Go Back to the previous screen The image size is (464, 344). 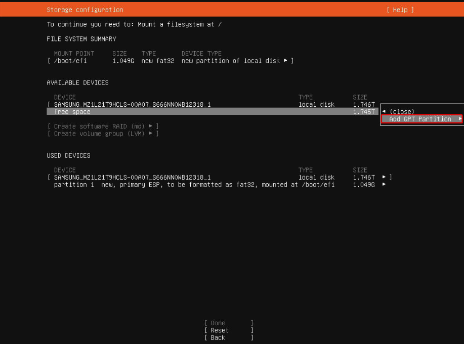pyautogui.click(x=218, y=337)
